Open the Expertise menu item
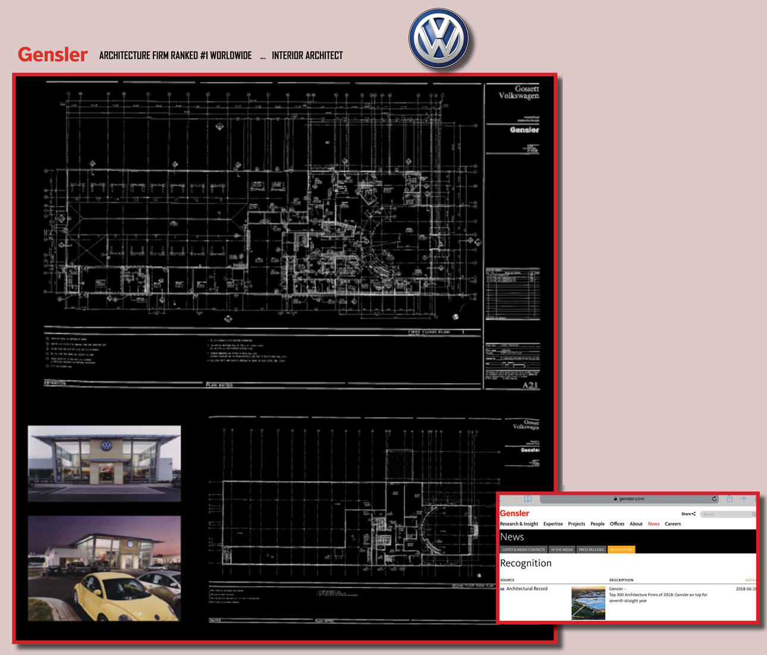This screenshot has height=655, width=767. click(553, 524)
